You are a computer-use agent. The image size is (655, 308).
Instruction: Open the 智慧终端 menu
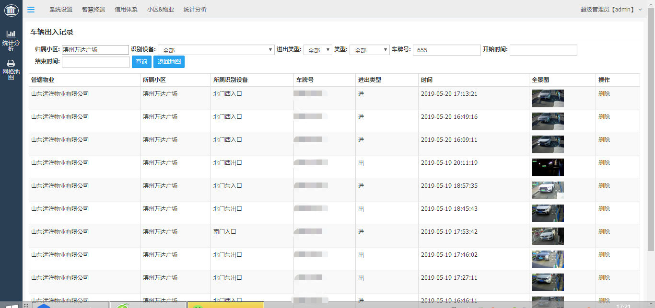[94, 9]
